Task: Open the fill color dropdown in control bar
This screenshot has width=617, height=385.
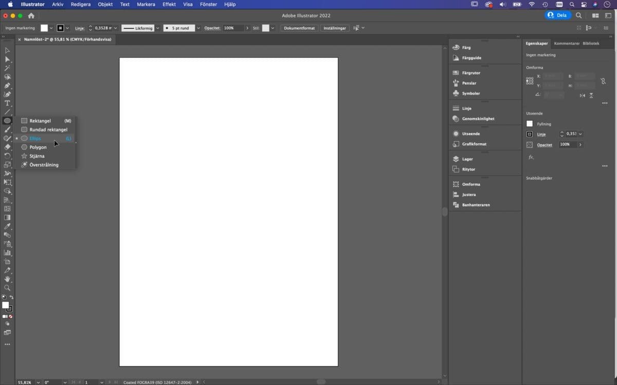Action: coord(51,28)
